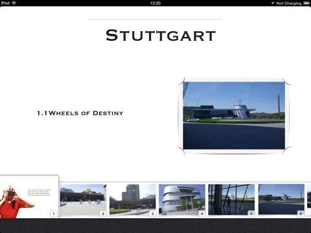Select page 2 thumbnail in filmstrip
This screenshot has height=233, width=311.
(x=83, y=200)
